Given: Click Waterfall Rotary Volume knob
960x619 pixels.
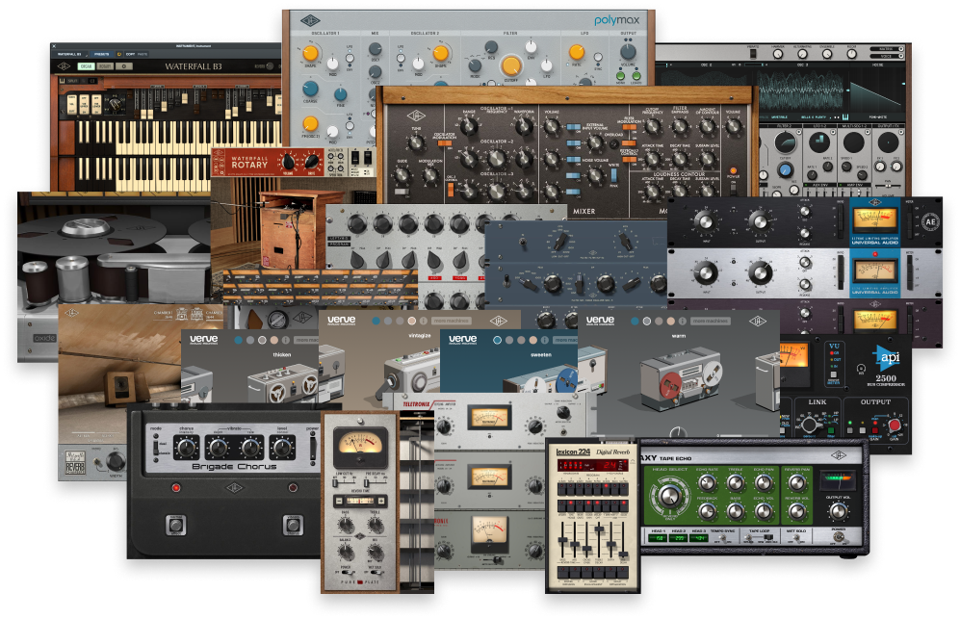Looking at the screenshot, I should point(288,163).
